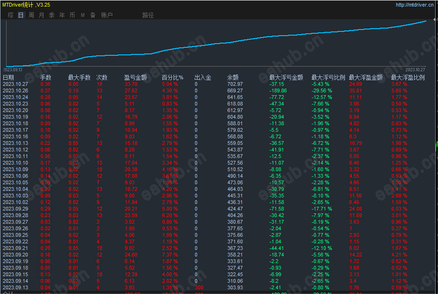Click date cell 2023.09.26
This screenshot has height=294, width=438.
click(15, 229)
